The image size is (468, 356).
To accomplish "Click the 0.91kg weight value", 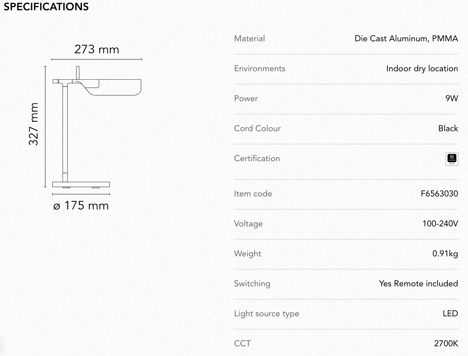I will (445, 254).
